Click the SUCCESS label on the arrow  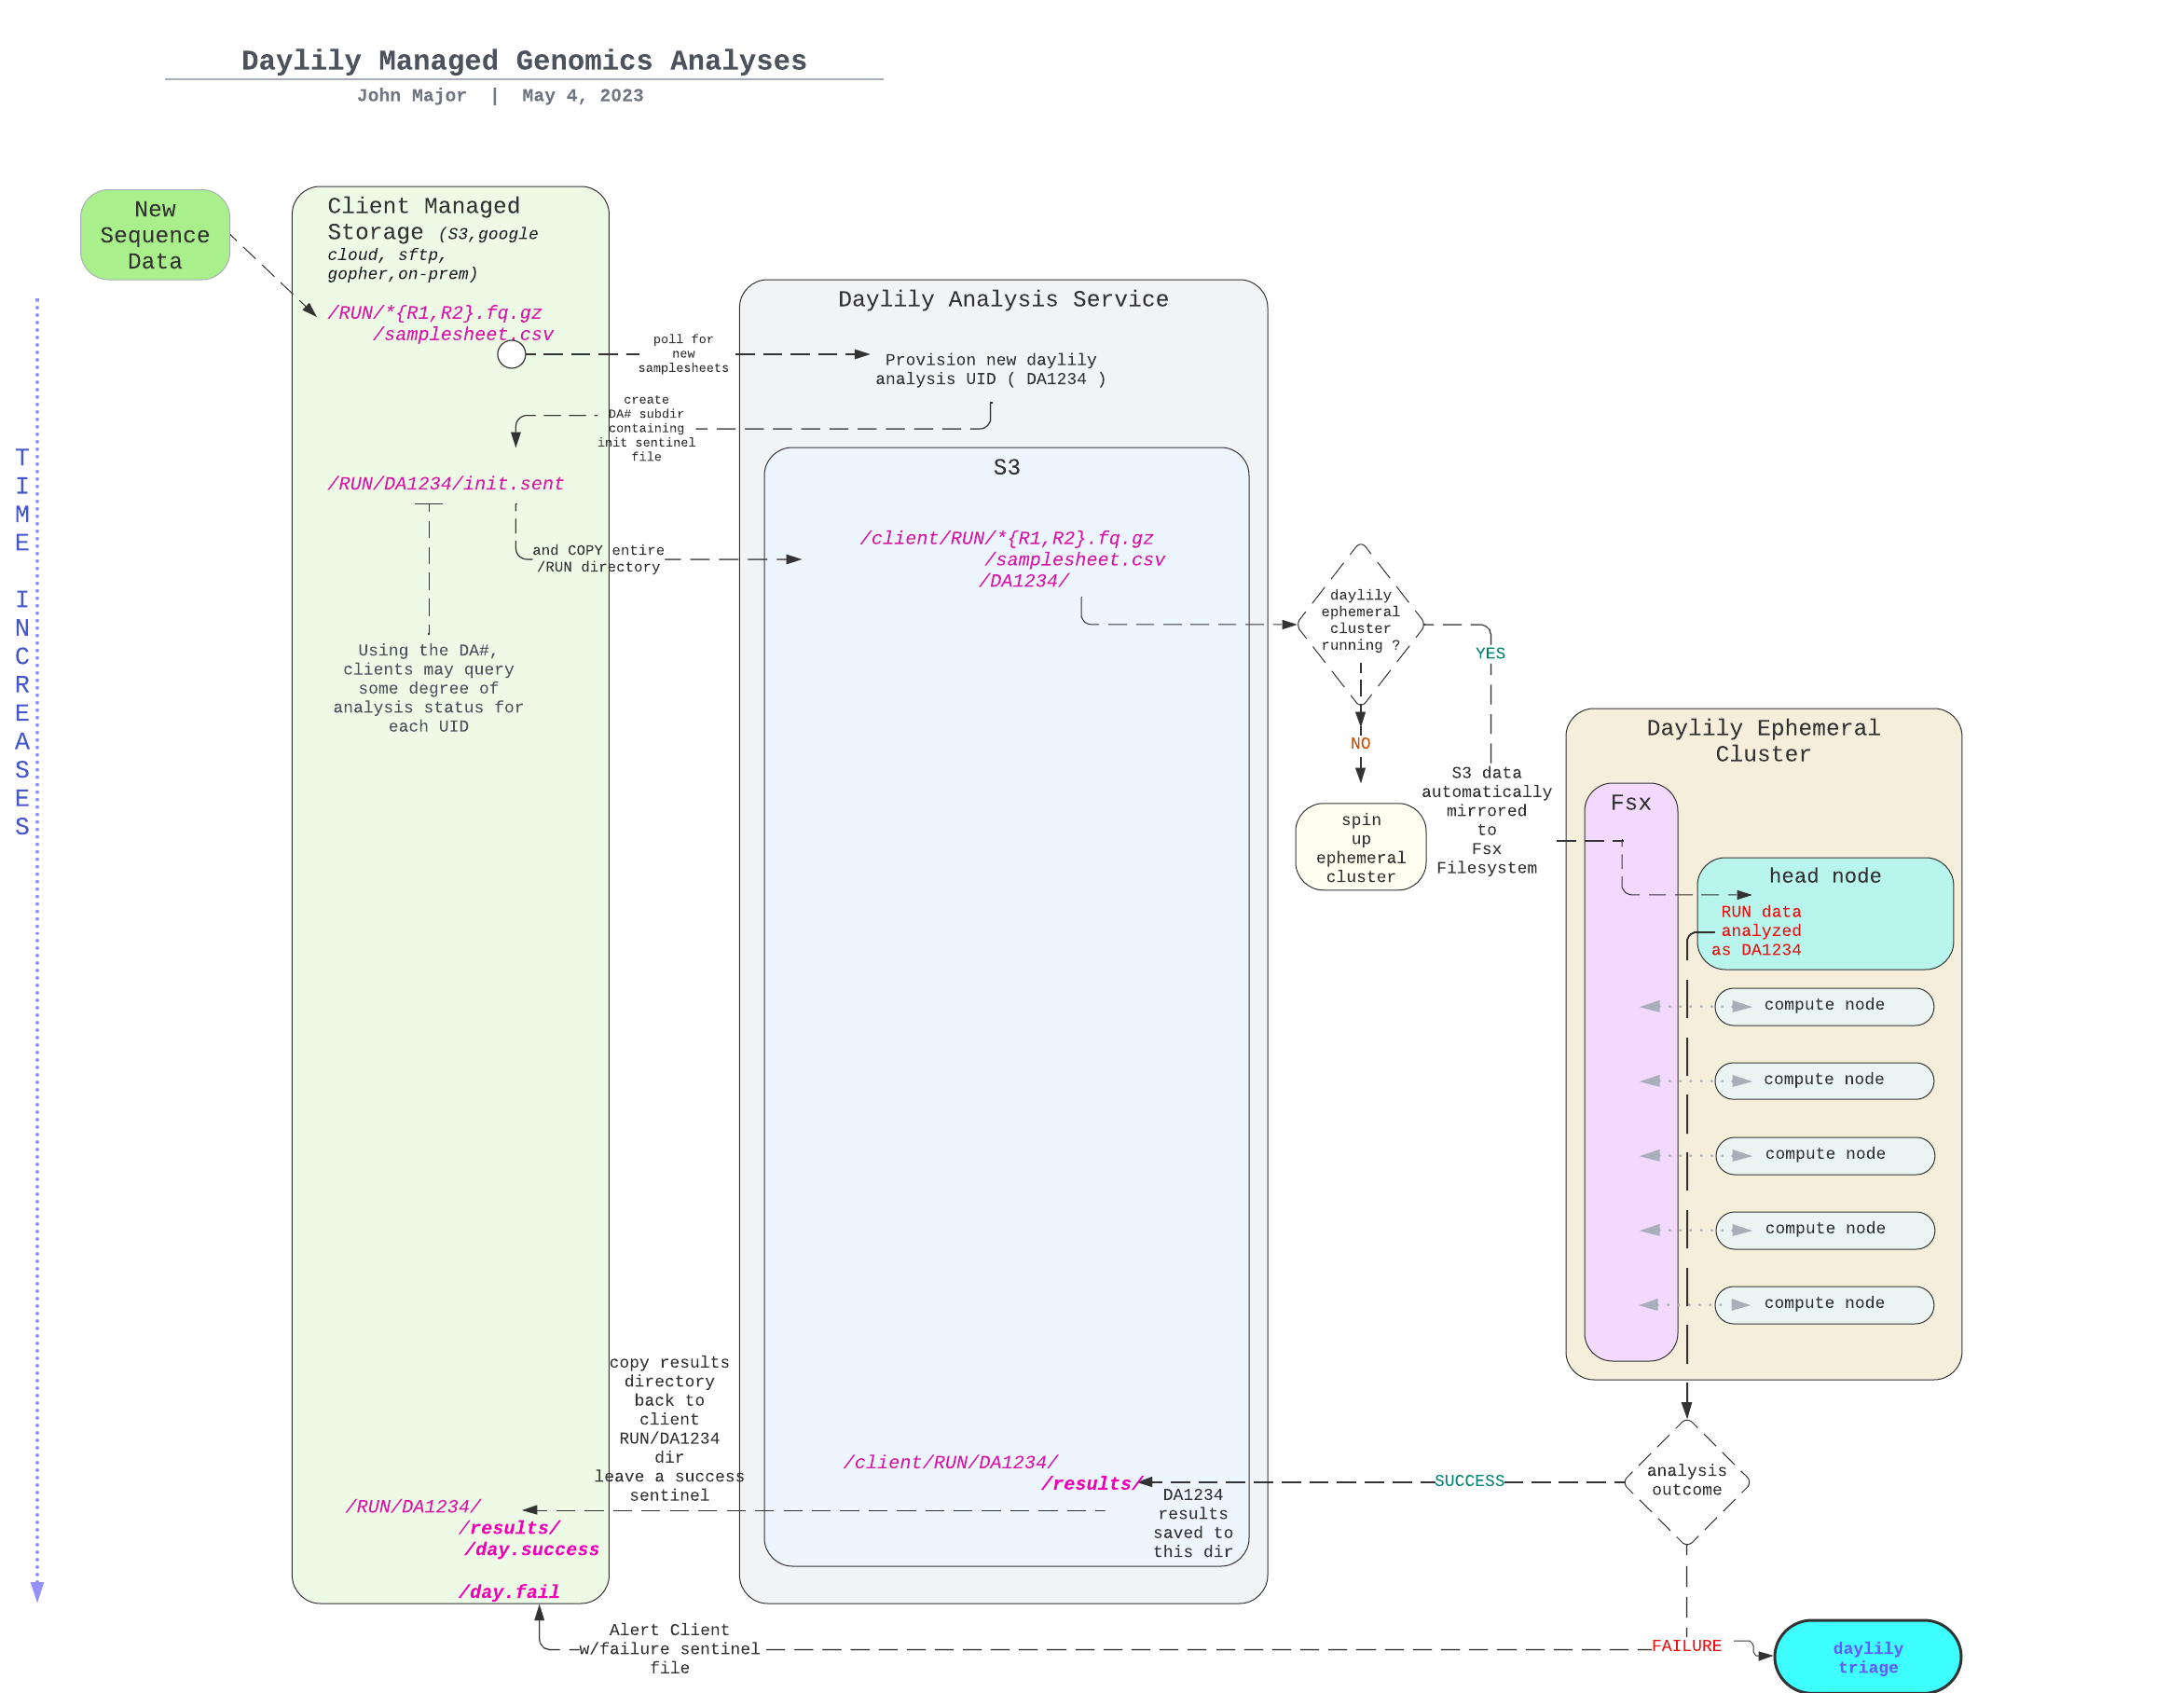pyautogui.click(x=1468, y=1481)
